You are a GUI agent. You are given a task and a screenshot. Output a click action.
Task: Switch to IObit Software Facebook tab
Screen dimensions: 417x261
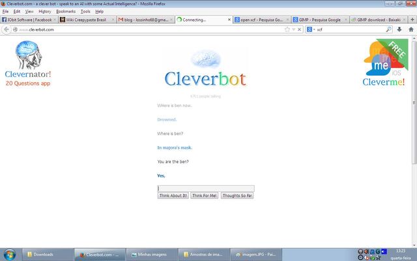(x=29, y=20)
